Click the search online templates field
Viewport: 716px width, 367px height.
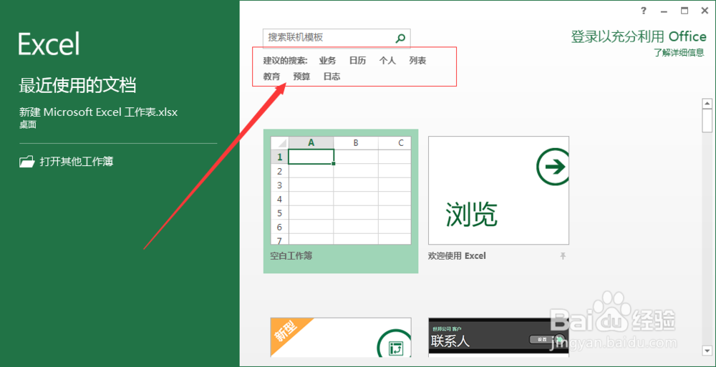click(337, 39)
